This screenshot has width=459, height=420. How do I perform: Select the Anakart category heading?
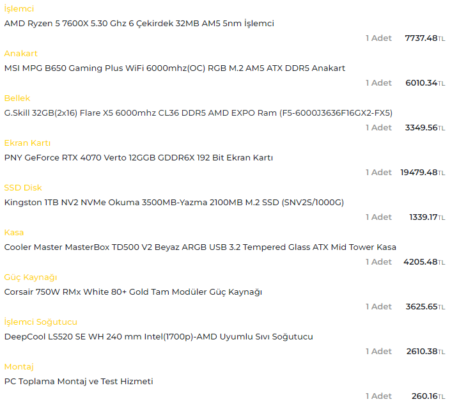tap(21, 54)
